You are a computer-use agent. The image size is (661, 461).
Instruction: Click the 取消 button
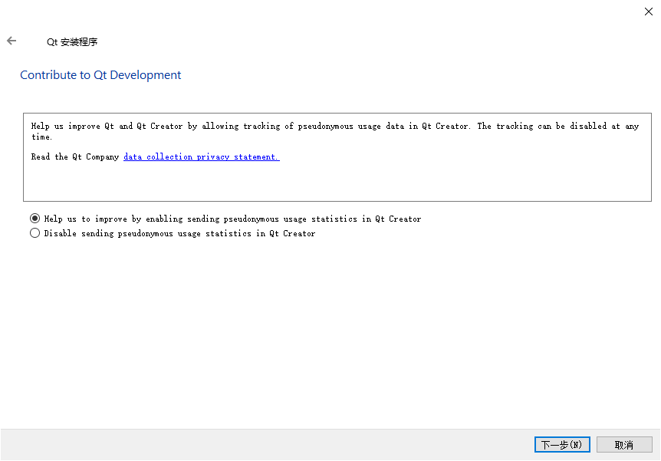point(624,445)
